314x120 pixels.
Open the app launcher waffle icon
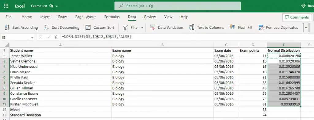[6, 6]
